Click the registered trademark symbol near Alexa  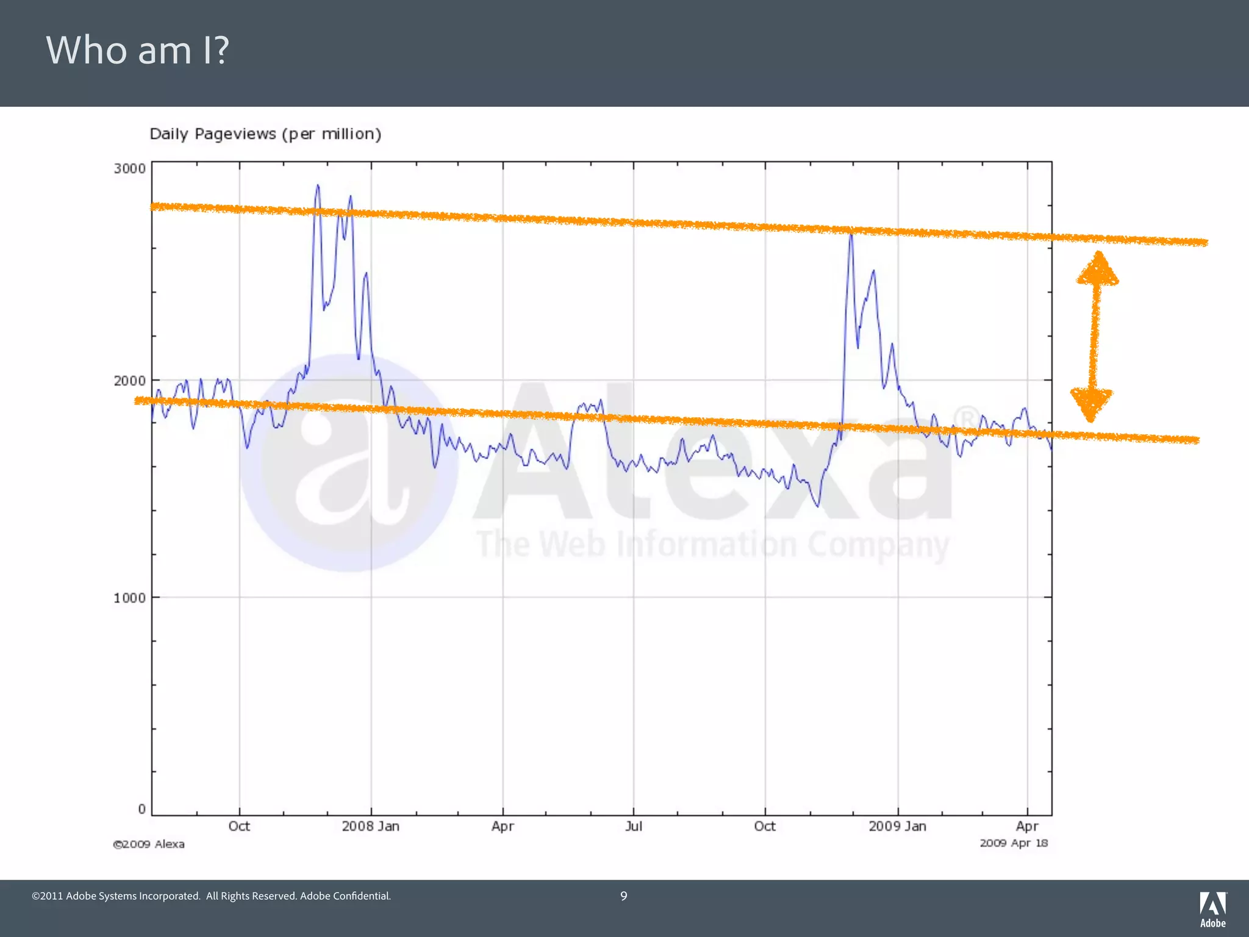(x=965, y=420)
